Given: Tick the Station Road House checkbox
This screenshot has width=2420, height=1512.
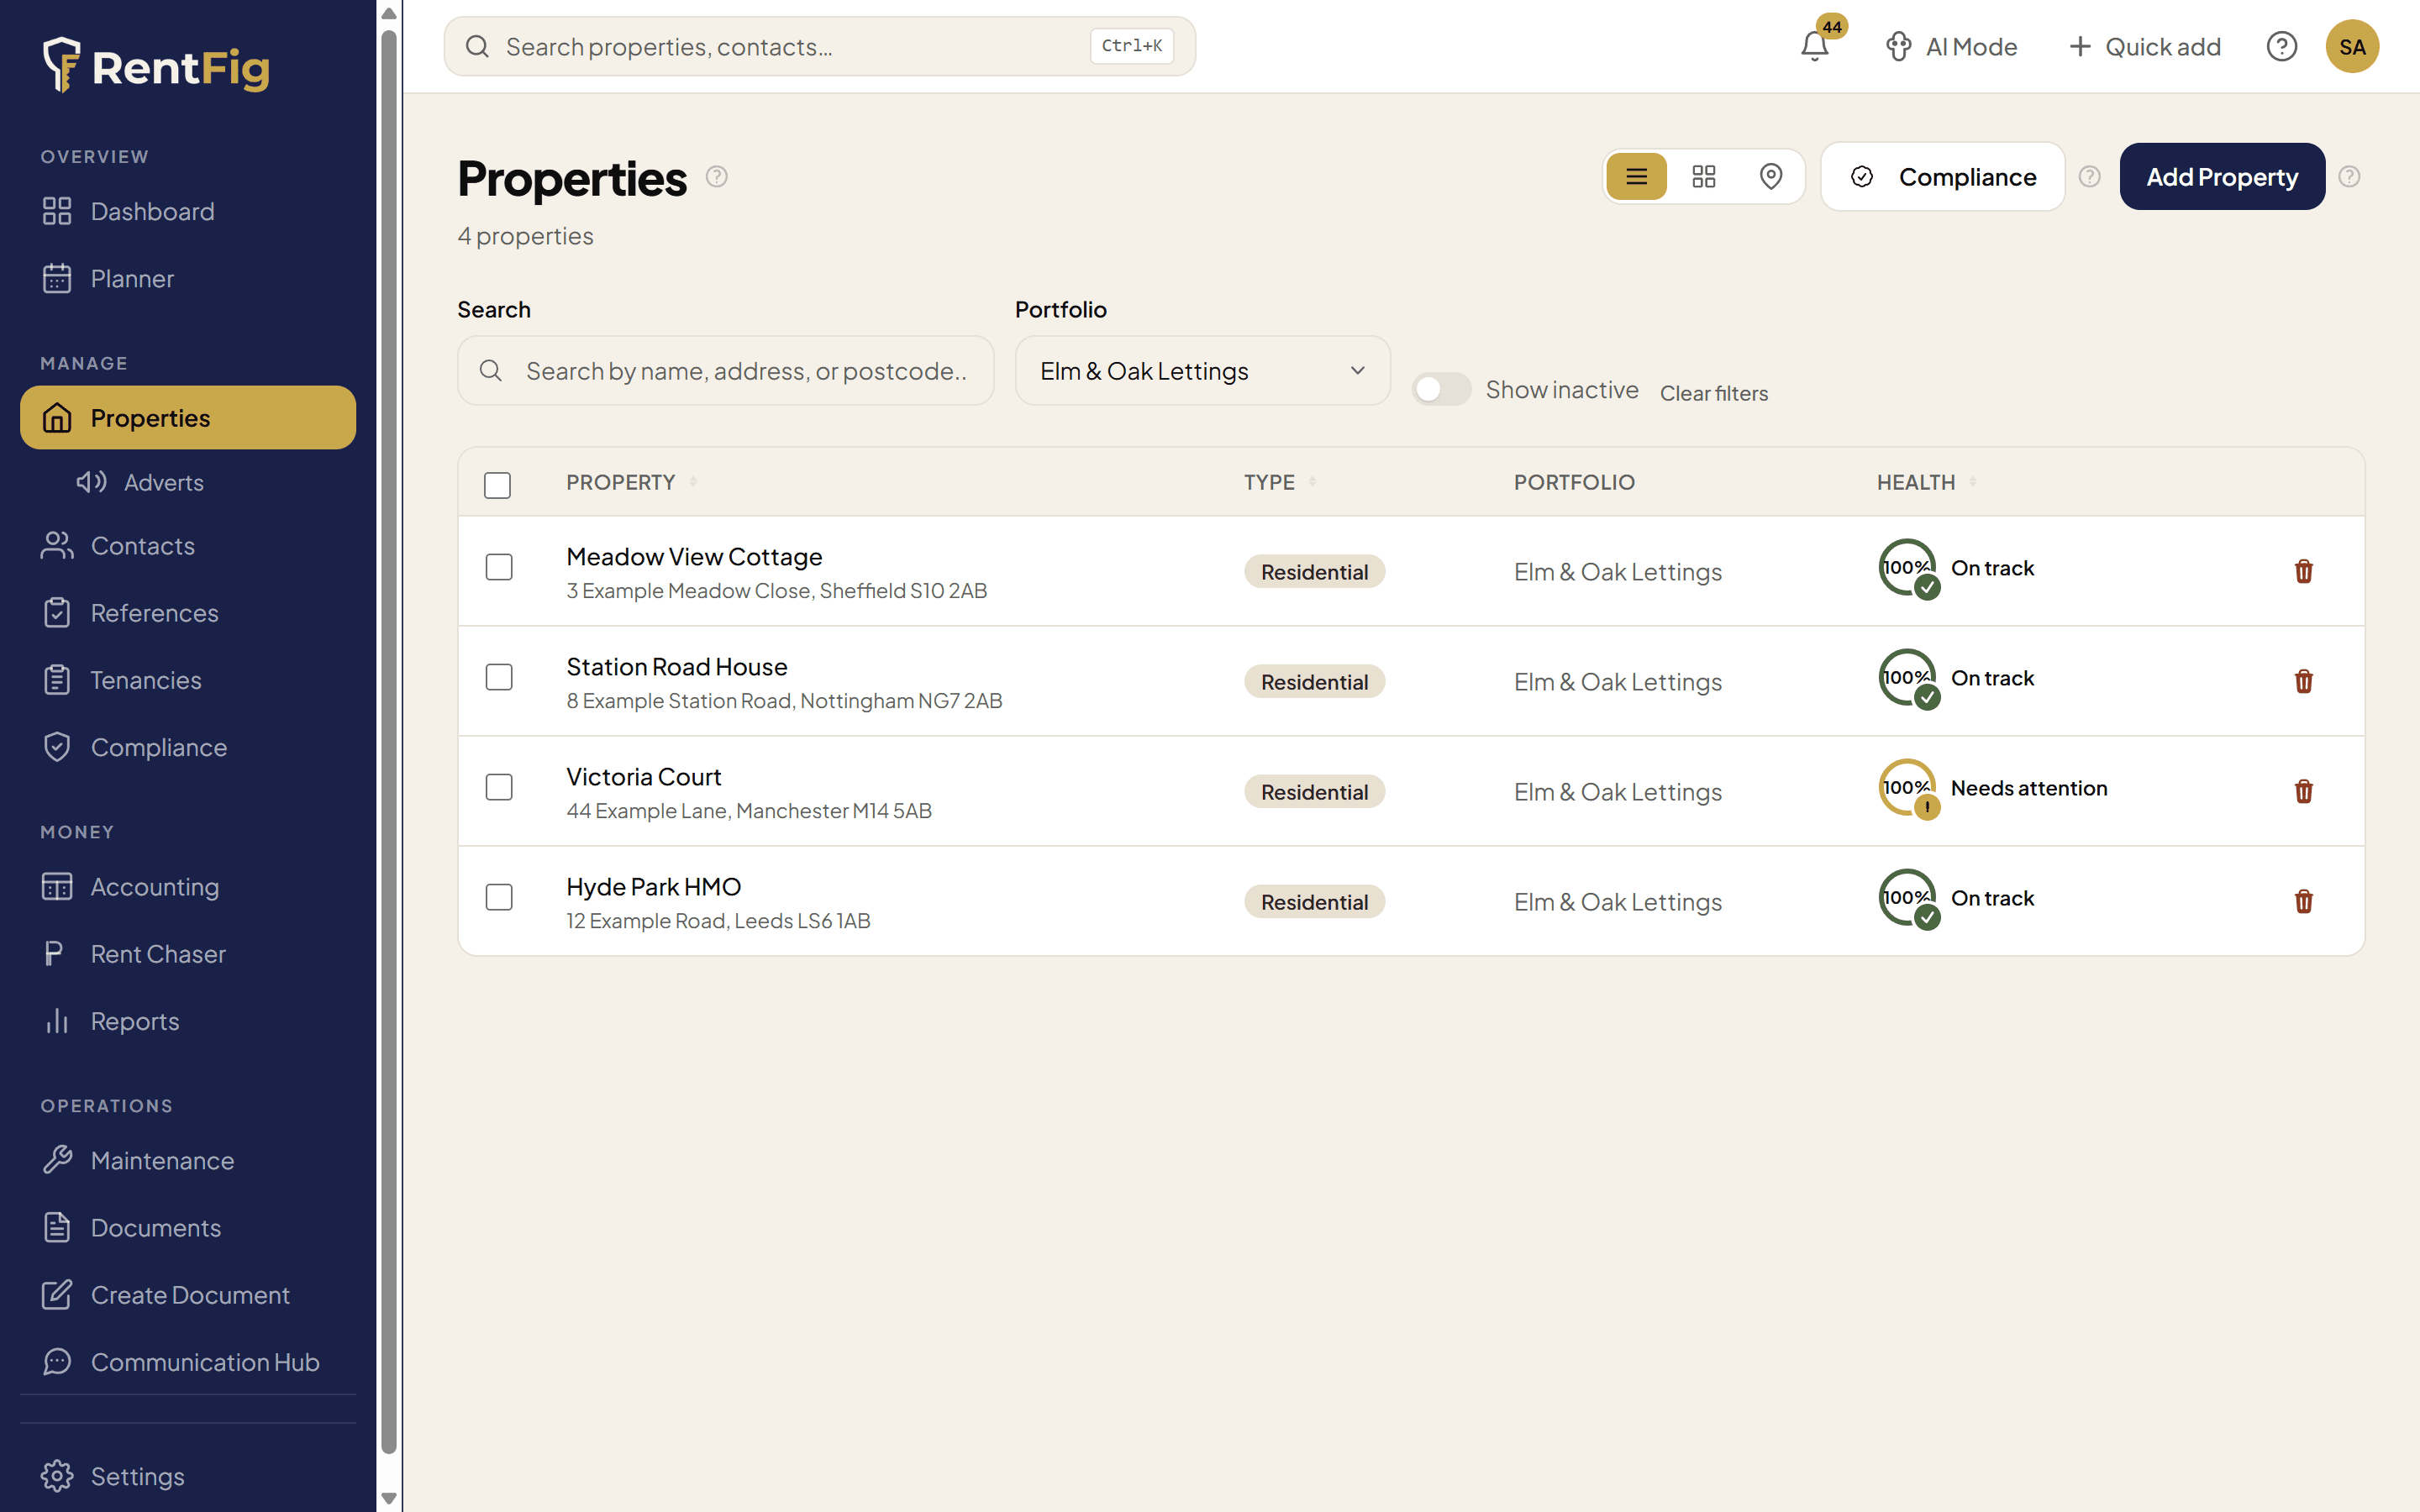Looking at the screenshot, I should click(499, 677).
